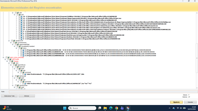Click the key icon beside AppCompatFlags
The image size is (198, 111).
click(x=18, y=44)
